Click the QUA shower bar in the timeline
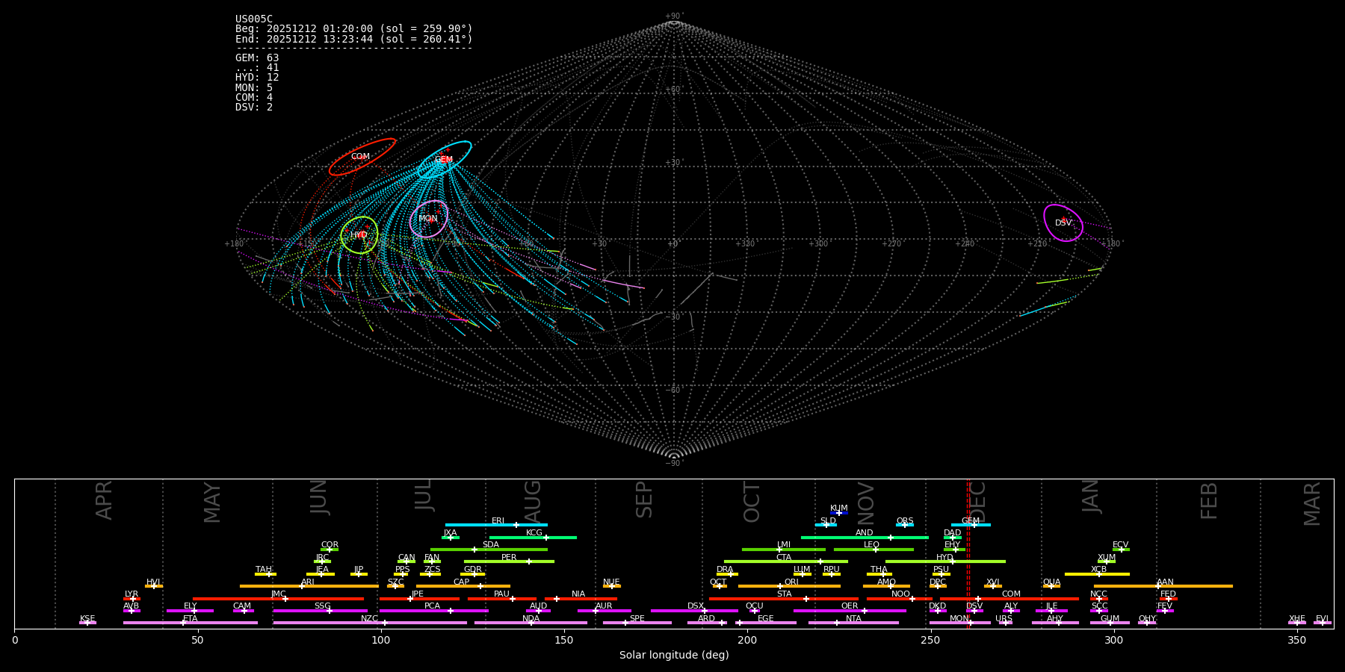The height and width of the screenshot is (672, 1345). [1051, 586]
